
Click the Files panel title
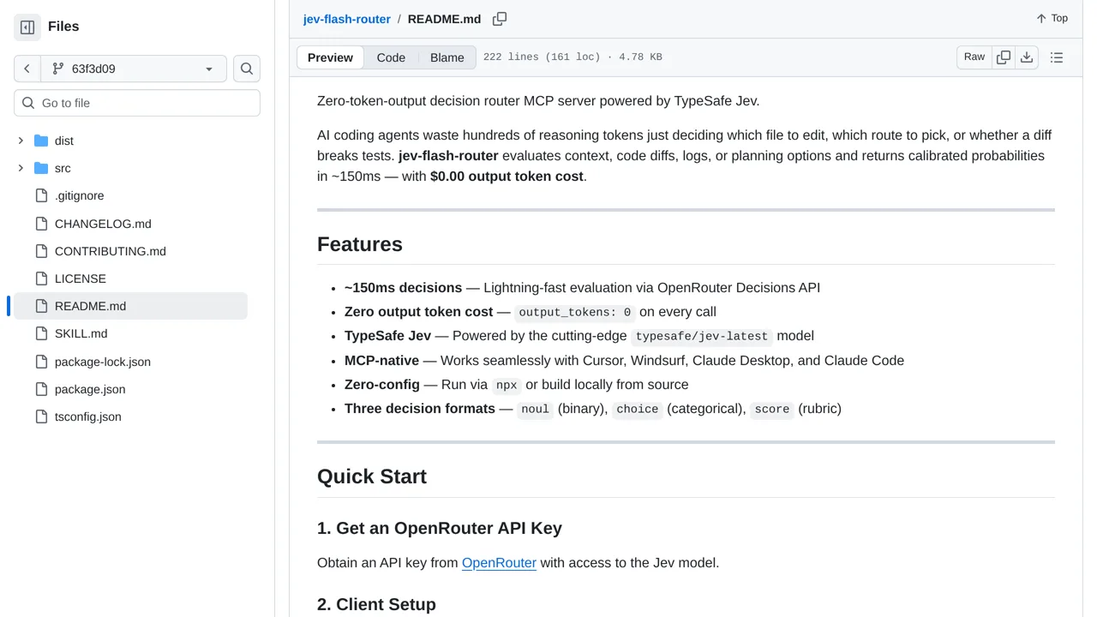(63, 27)
